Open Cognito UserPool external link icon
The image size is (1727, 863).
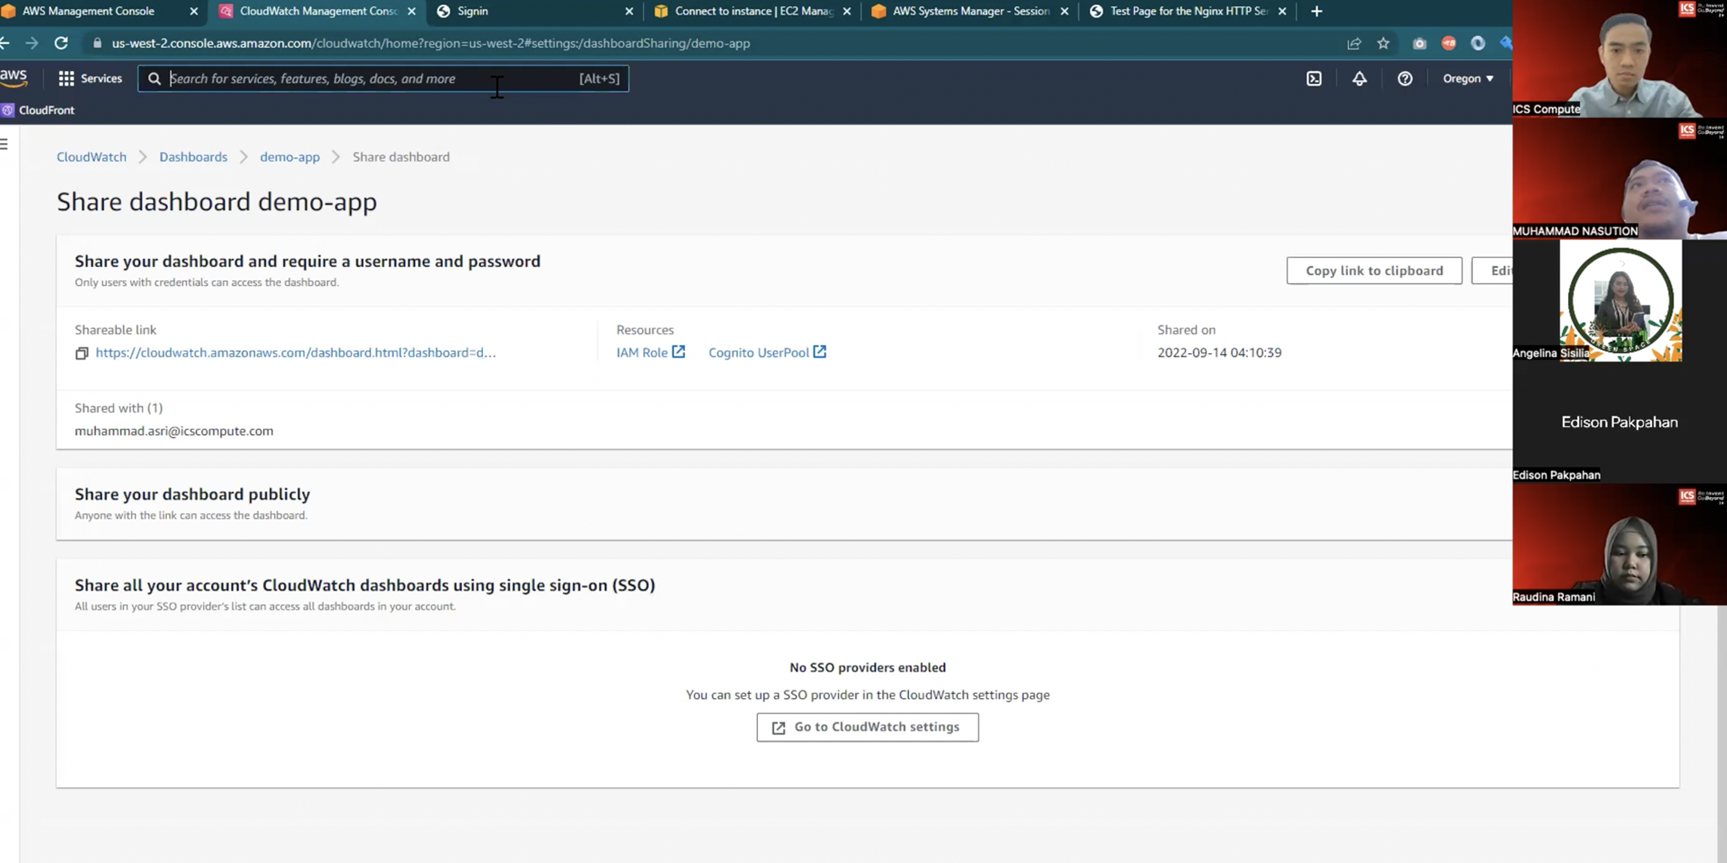click(820, 352)
